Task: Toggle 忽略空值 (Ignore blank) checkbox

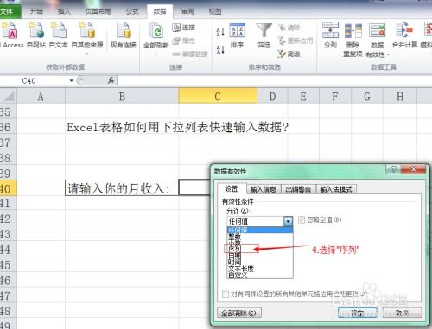Action: click(302, 220)
